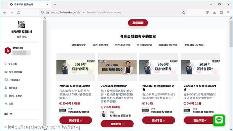Open title 2019年 股票道場研討會
The width and height of the screenshot is (233, 131).
click(75, 86)
